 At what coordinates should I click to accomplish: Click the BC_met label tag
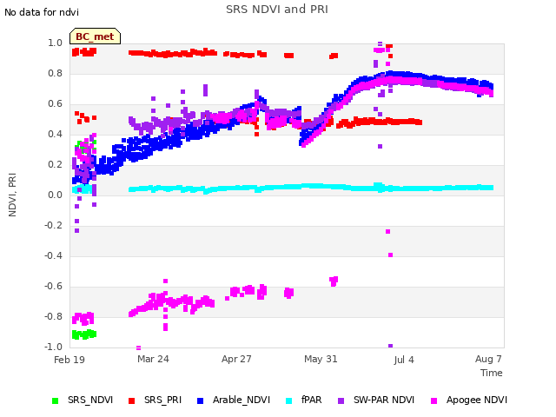tap(95, 36)
